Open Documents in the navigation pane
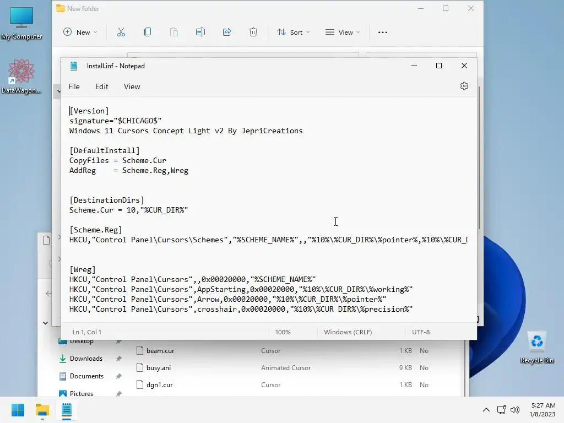This screenshot has width=564, height=423. click(x=86, y=376)
